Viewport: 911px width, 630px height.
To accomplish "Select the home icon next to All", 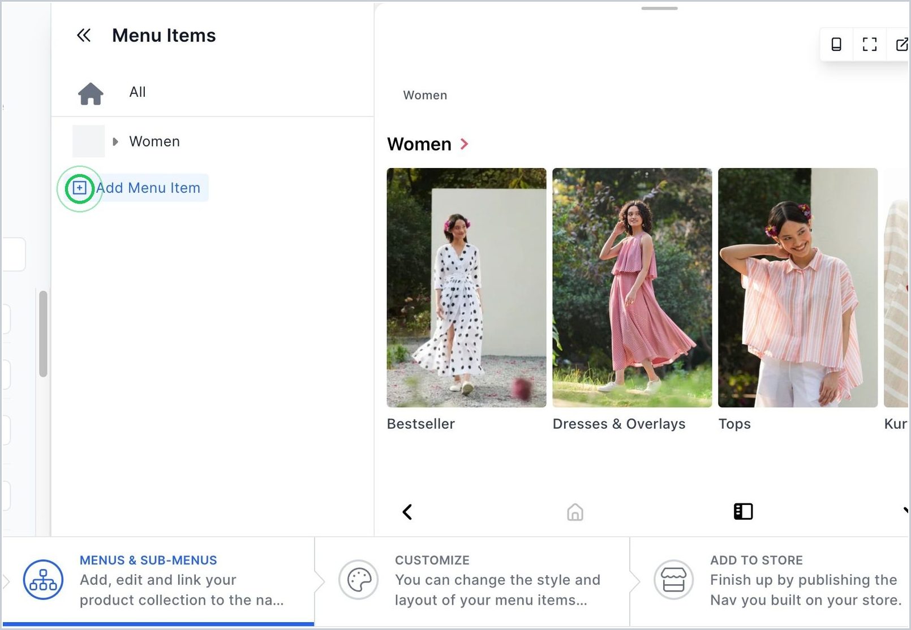I will point(91,93).
